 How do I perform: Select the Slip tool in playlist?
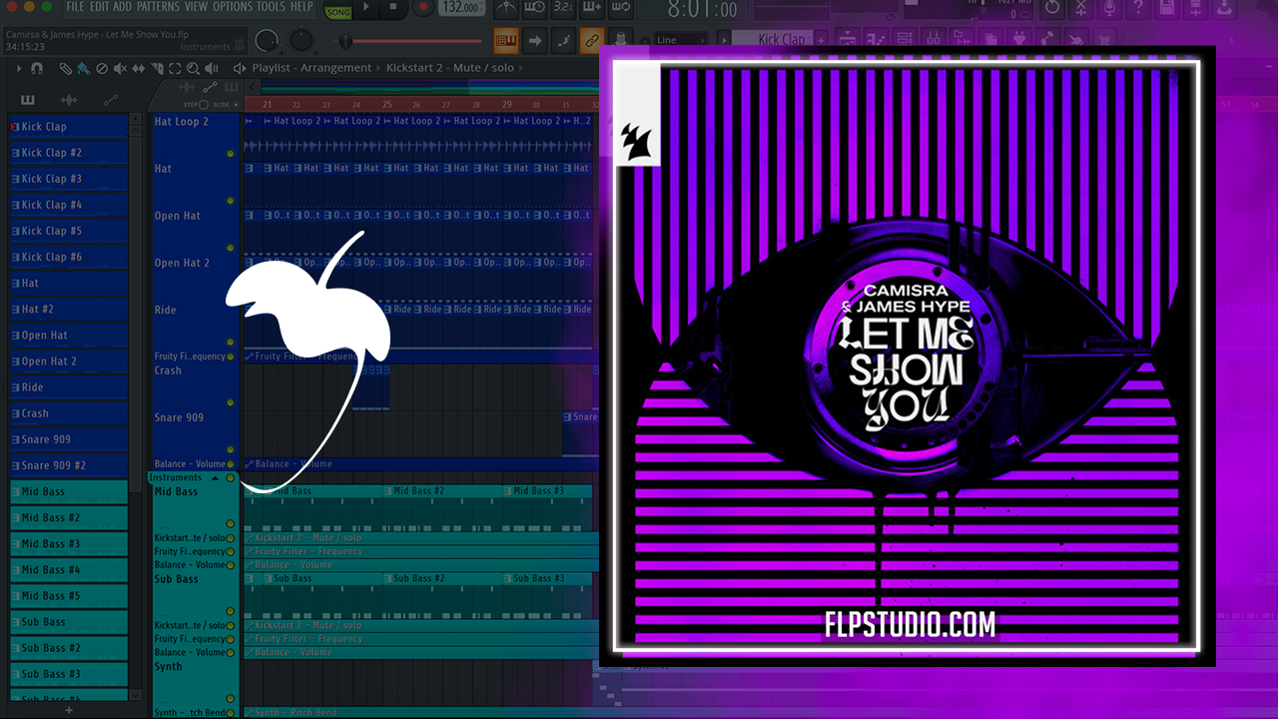tap(139, 69)
